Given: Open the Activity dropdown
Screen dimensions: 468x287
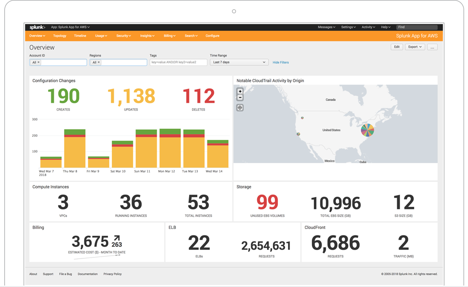Looking at the screenshot, I should [x=368, y=27].
